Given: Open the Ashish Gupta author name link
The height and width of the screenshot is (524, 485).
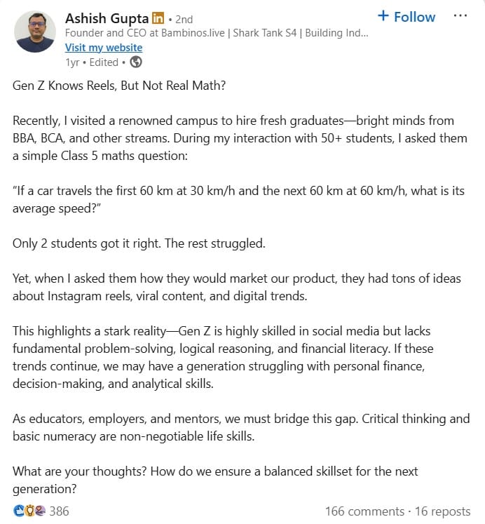Looking at the screenshot, I should 107,18.
